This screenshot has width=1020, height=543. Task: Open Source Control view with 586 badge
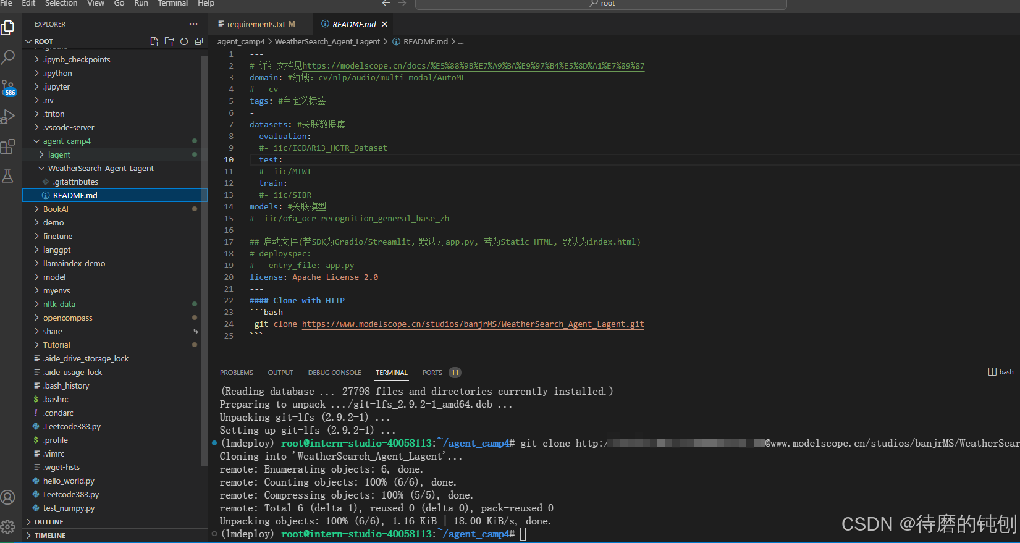(8, 88)
